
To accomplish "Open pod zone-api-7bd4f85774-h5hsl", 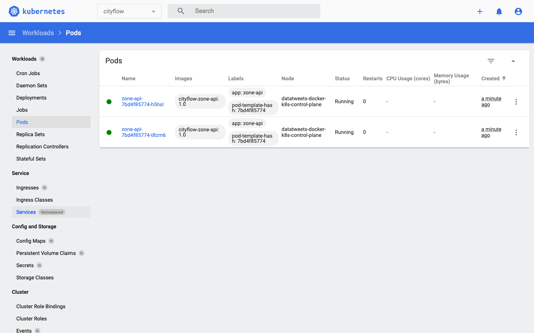I will pos(143,101).
